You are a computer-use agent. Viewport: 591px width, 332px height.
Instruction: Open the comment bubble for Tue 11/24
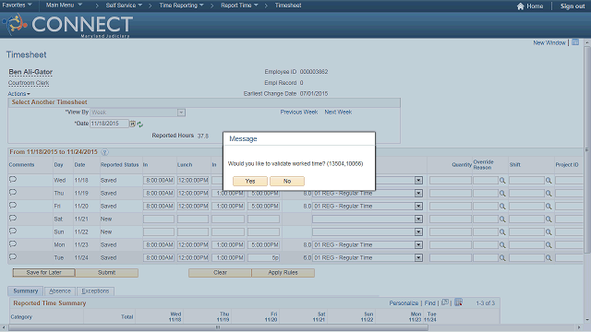pos(13,256)
